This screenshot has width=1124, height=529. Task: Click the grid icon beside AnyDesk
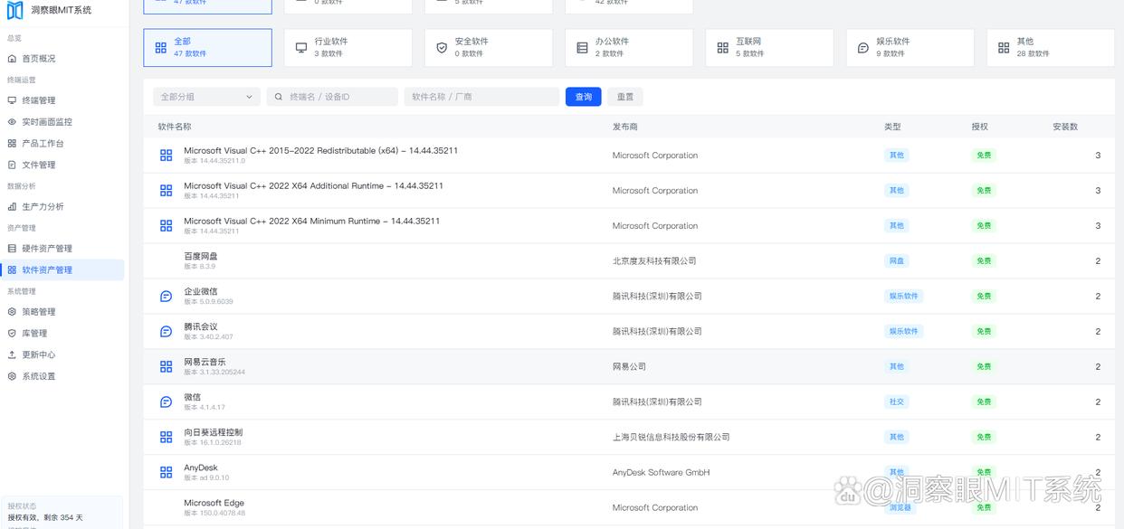click(166, 472)
